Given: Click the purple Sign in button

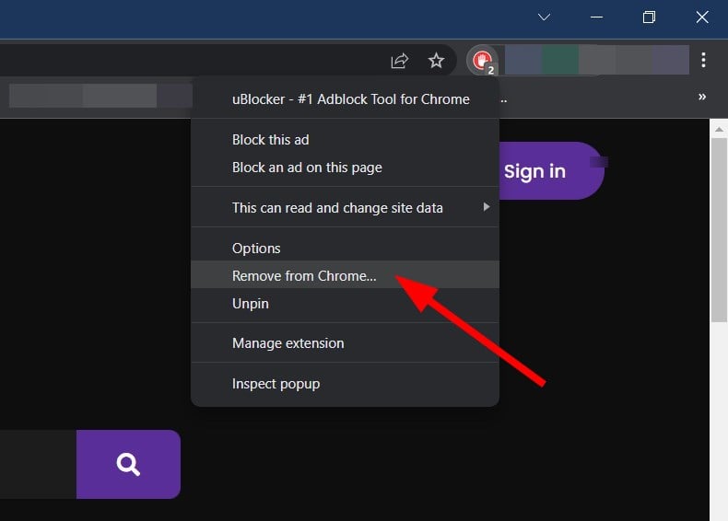Looking at the screenshot, I should pyautogui.click(x=552, y=171).
